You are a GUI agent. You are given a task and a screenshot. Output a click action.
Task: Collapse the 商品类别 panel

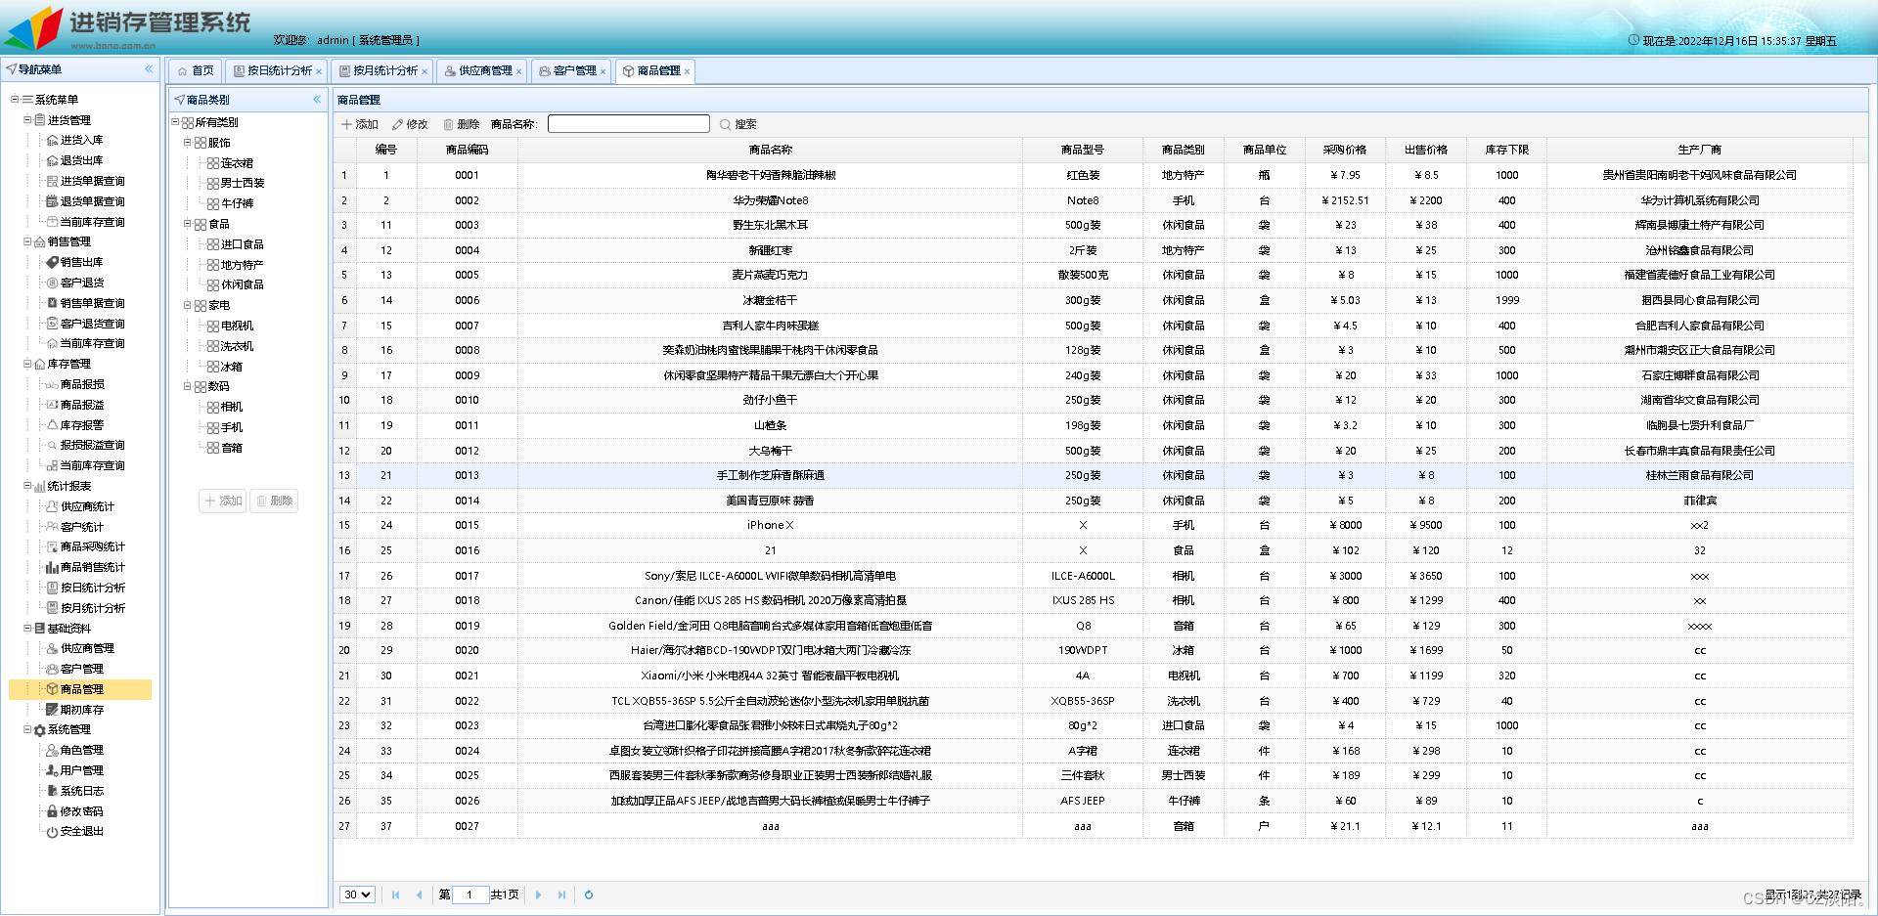coord(317,100)
